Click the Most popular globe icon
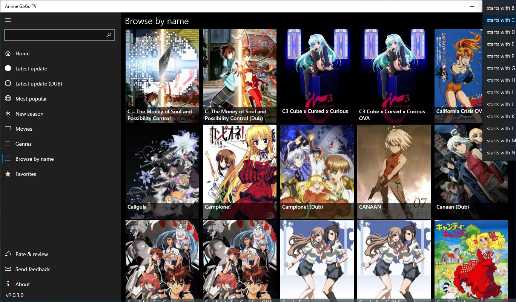Viewport: 516px width, 302px height. coord(8,99)
